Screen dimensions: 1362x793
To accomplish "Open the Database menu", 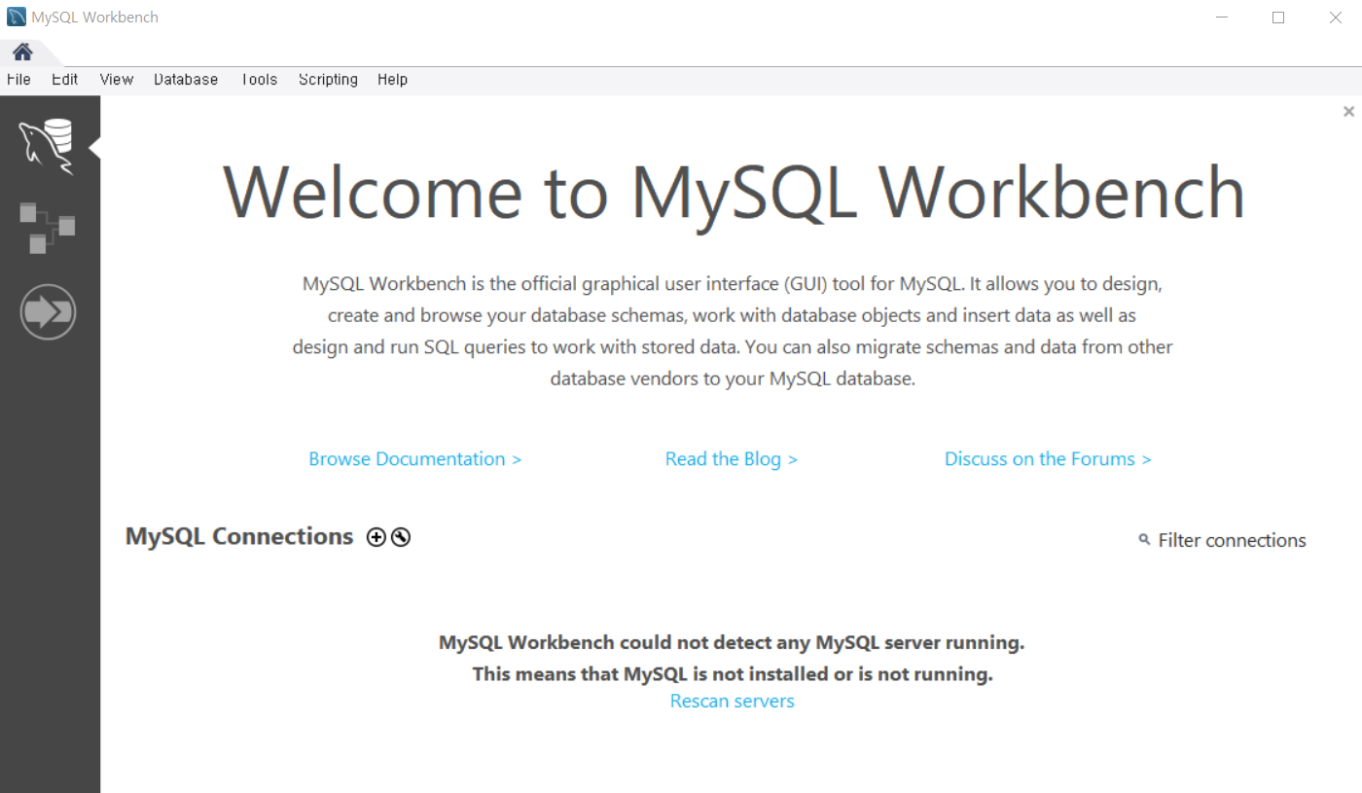I will click(186, 80).
